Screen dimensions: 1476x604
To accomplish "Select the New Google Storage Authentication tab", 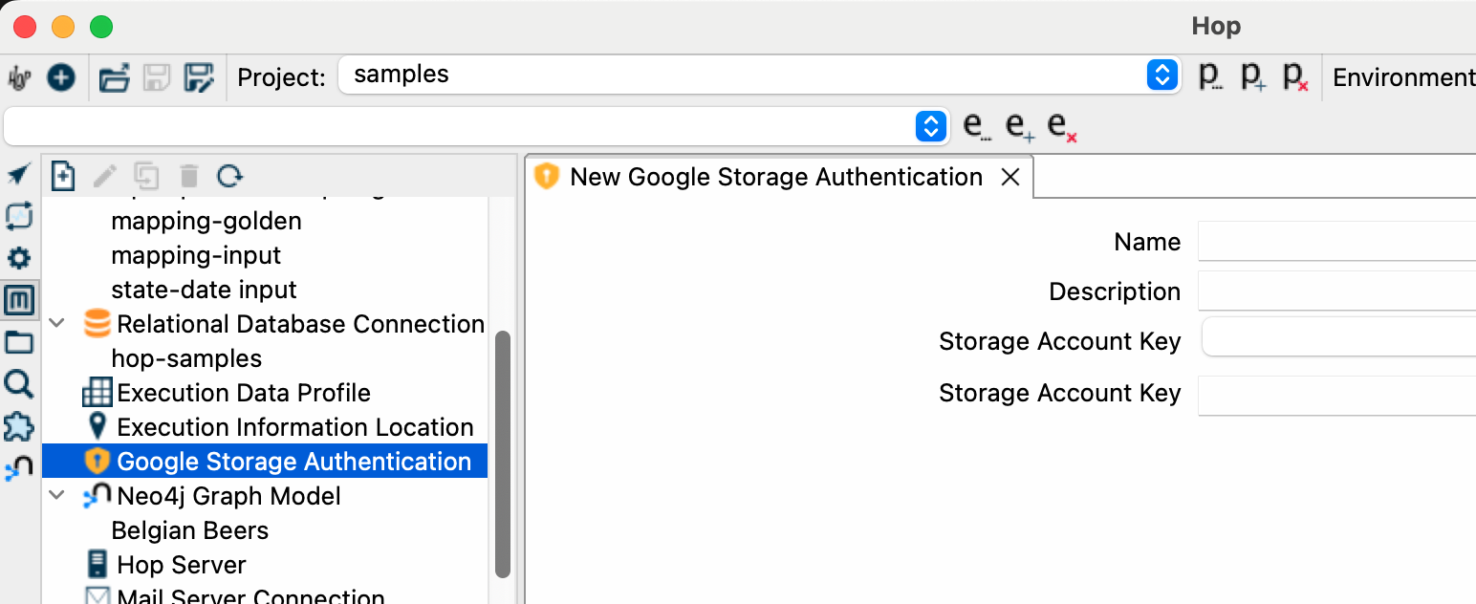I will tap(774, 177).
